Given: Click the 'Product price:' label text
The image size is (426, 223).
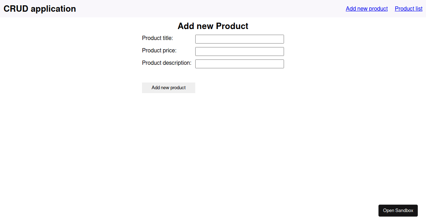Looking at the screenshot, I should pyautogui.click(x=159, y=51).
